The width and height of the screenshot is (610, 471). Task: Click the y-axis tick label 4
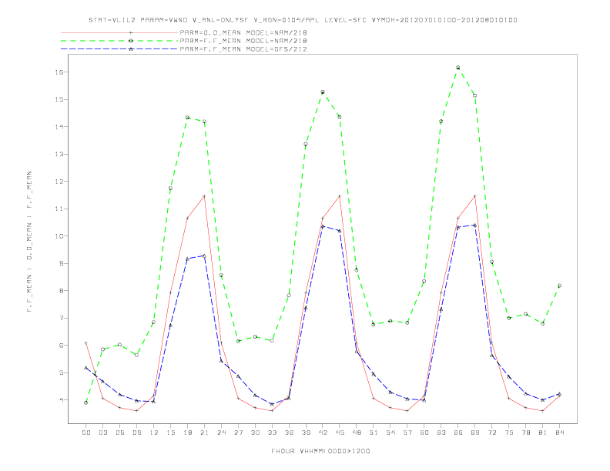(x=62, y=400)
